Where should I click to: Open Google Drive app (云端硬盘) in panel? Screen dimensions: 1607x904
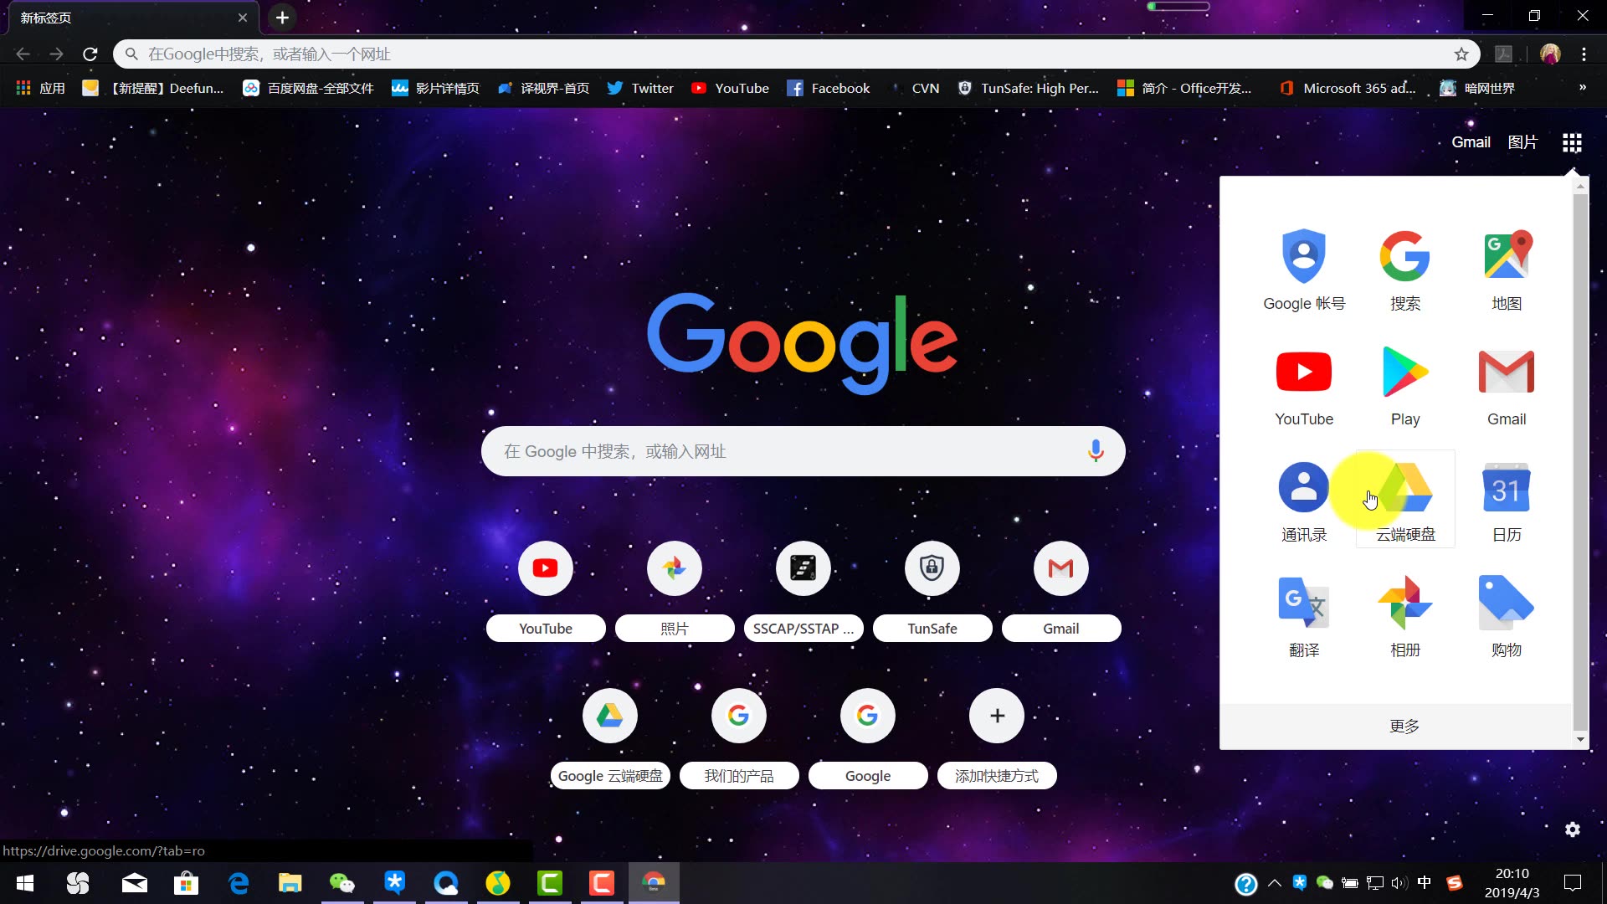click(1405, 500)
